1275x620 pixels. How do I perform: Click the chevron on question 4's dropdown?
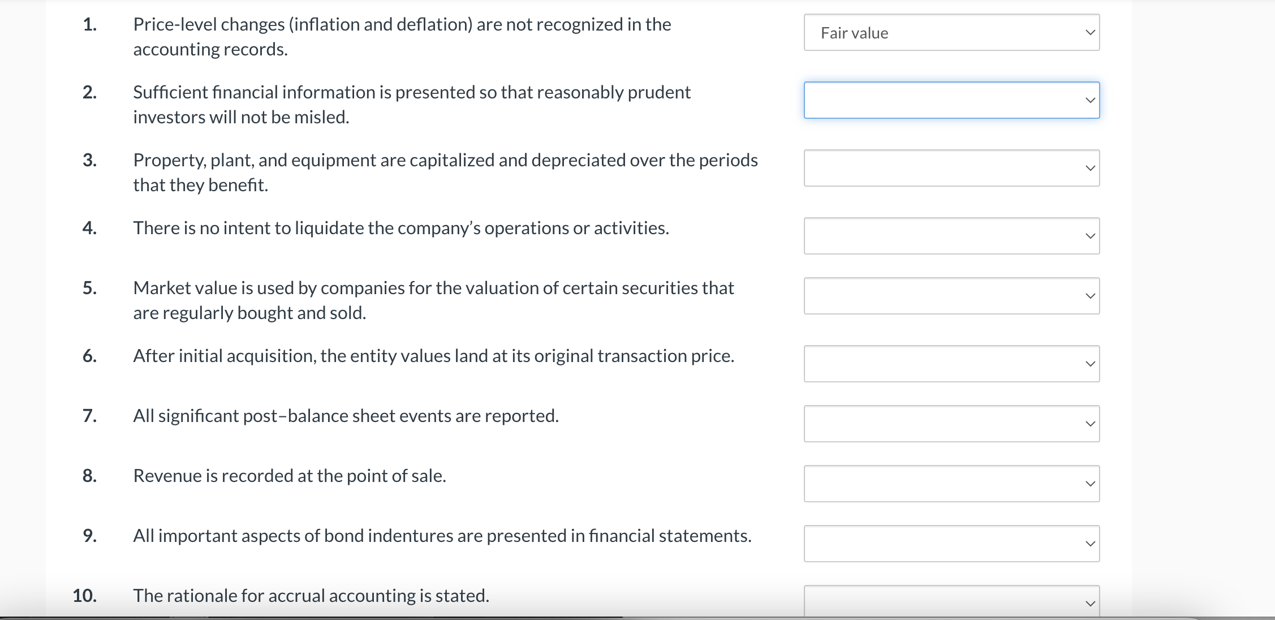pyautogui.click(x=1089, y=235)
